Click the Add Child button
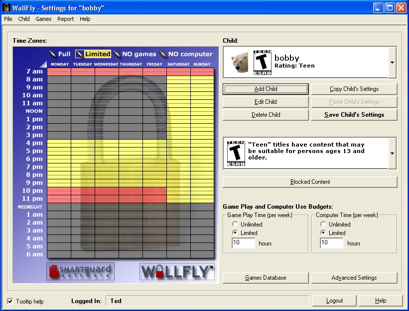The height and width of the screenshot is (311, 409). [x=266, y=89]
